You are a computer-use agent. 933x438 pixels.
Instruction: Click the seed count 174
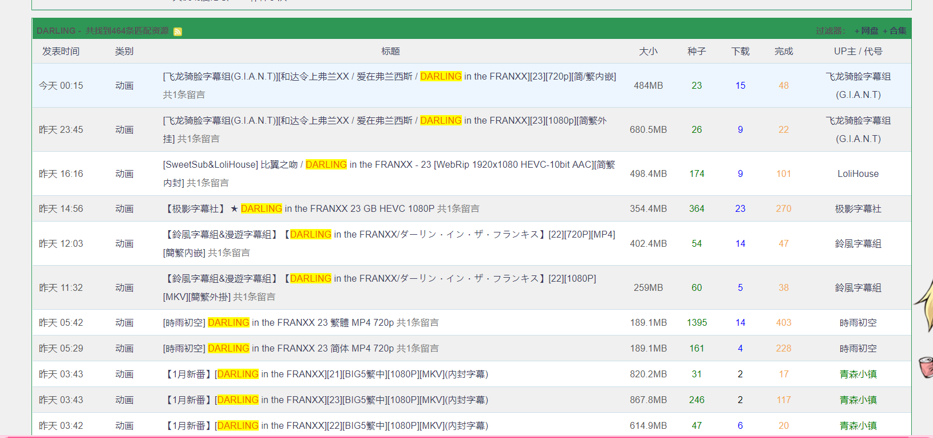point(697,174)
